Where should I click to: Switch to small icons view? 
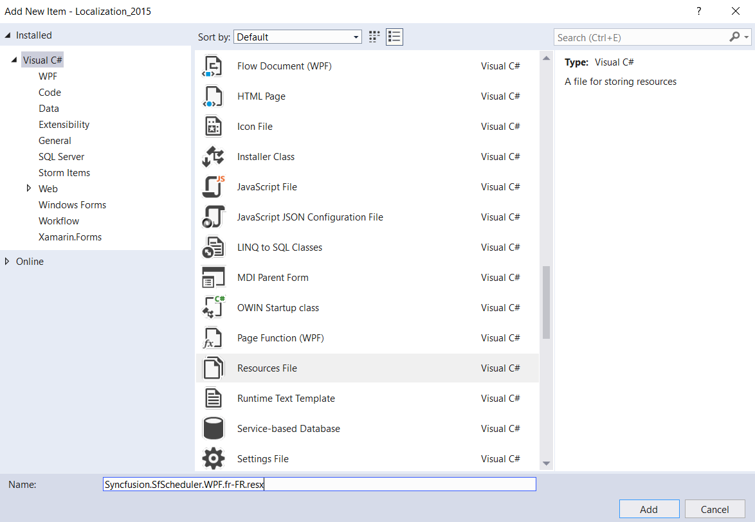point(374,37)
